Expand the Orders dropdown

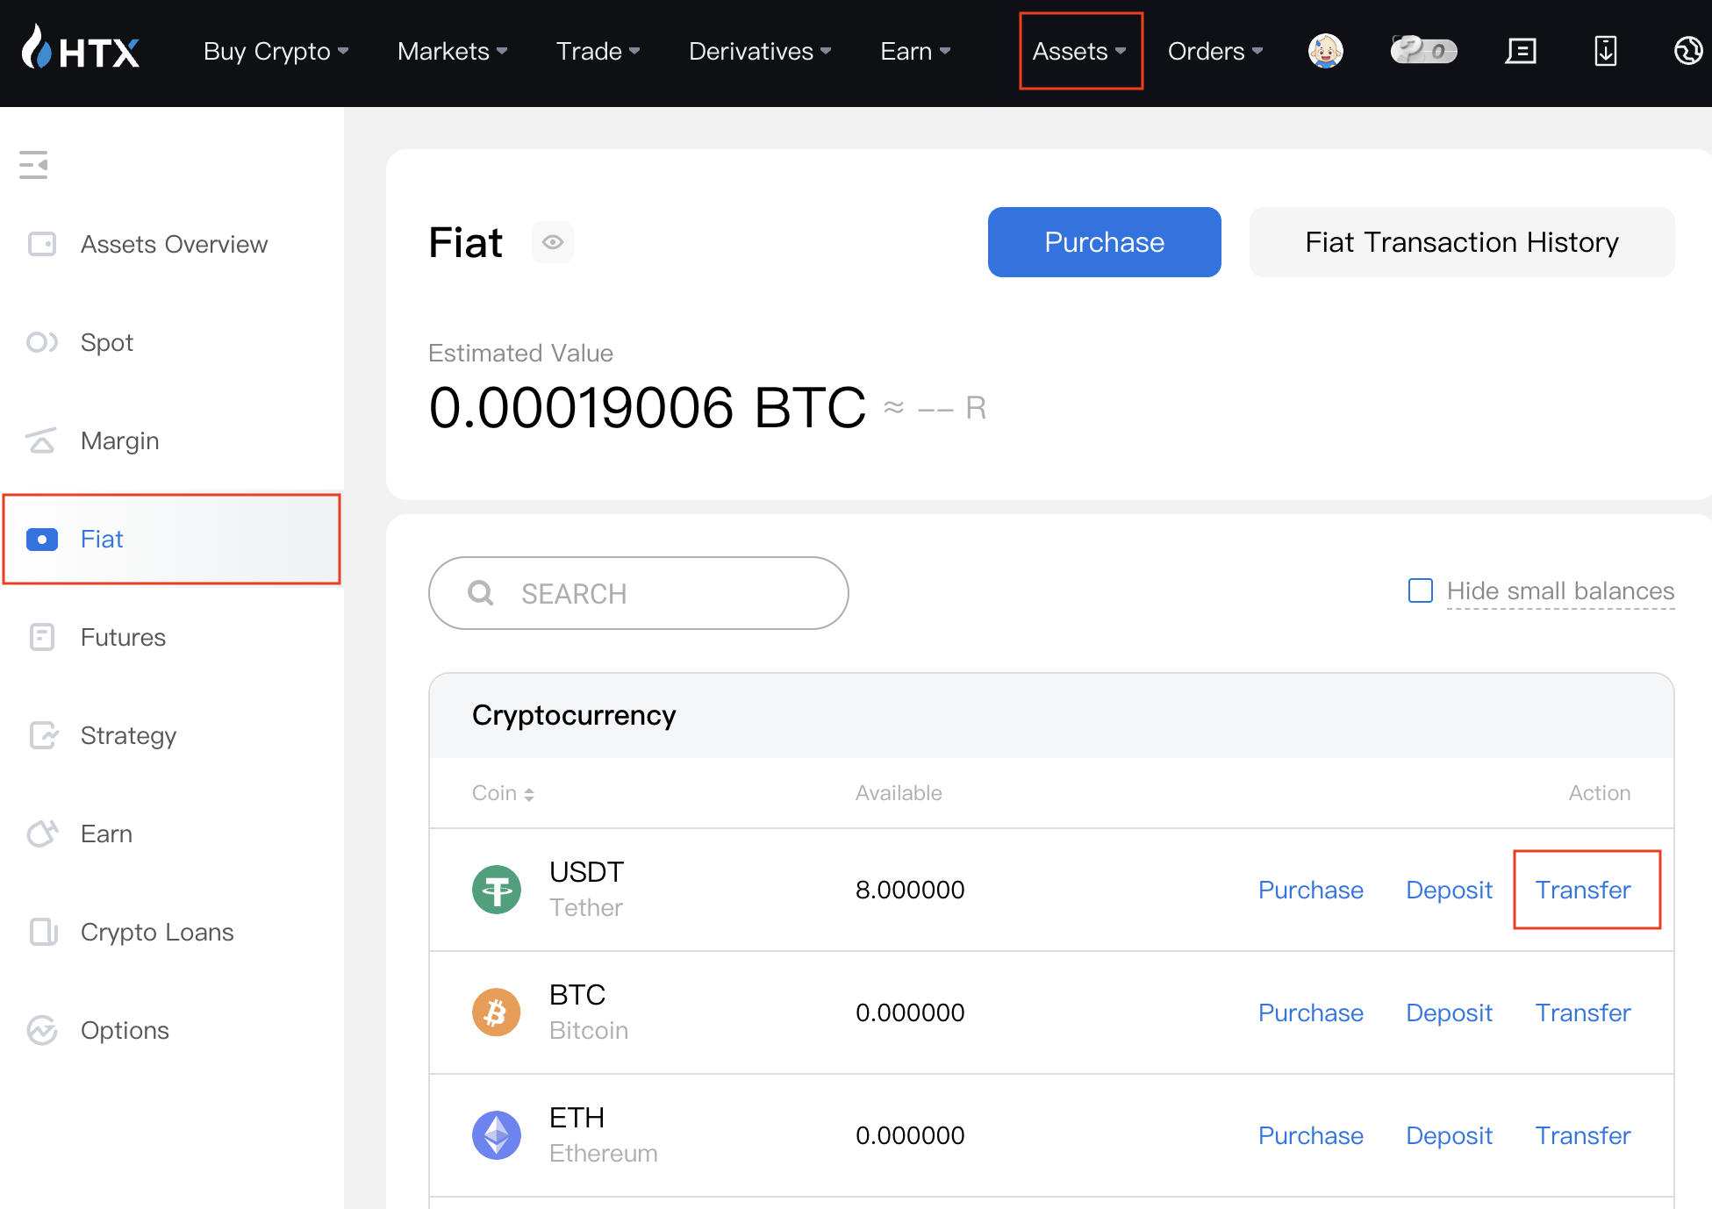1215,51
